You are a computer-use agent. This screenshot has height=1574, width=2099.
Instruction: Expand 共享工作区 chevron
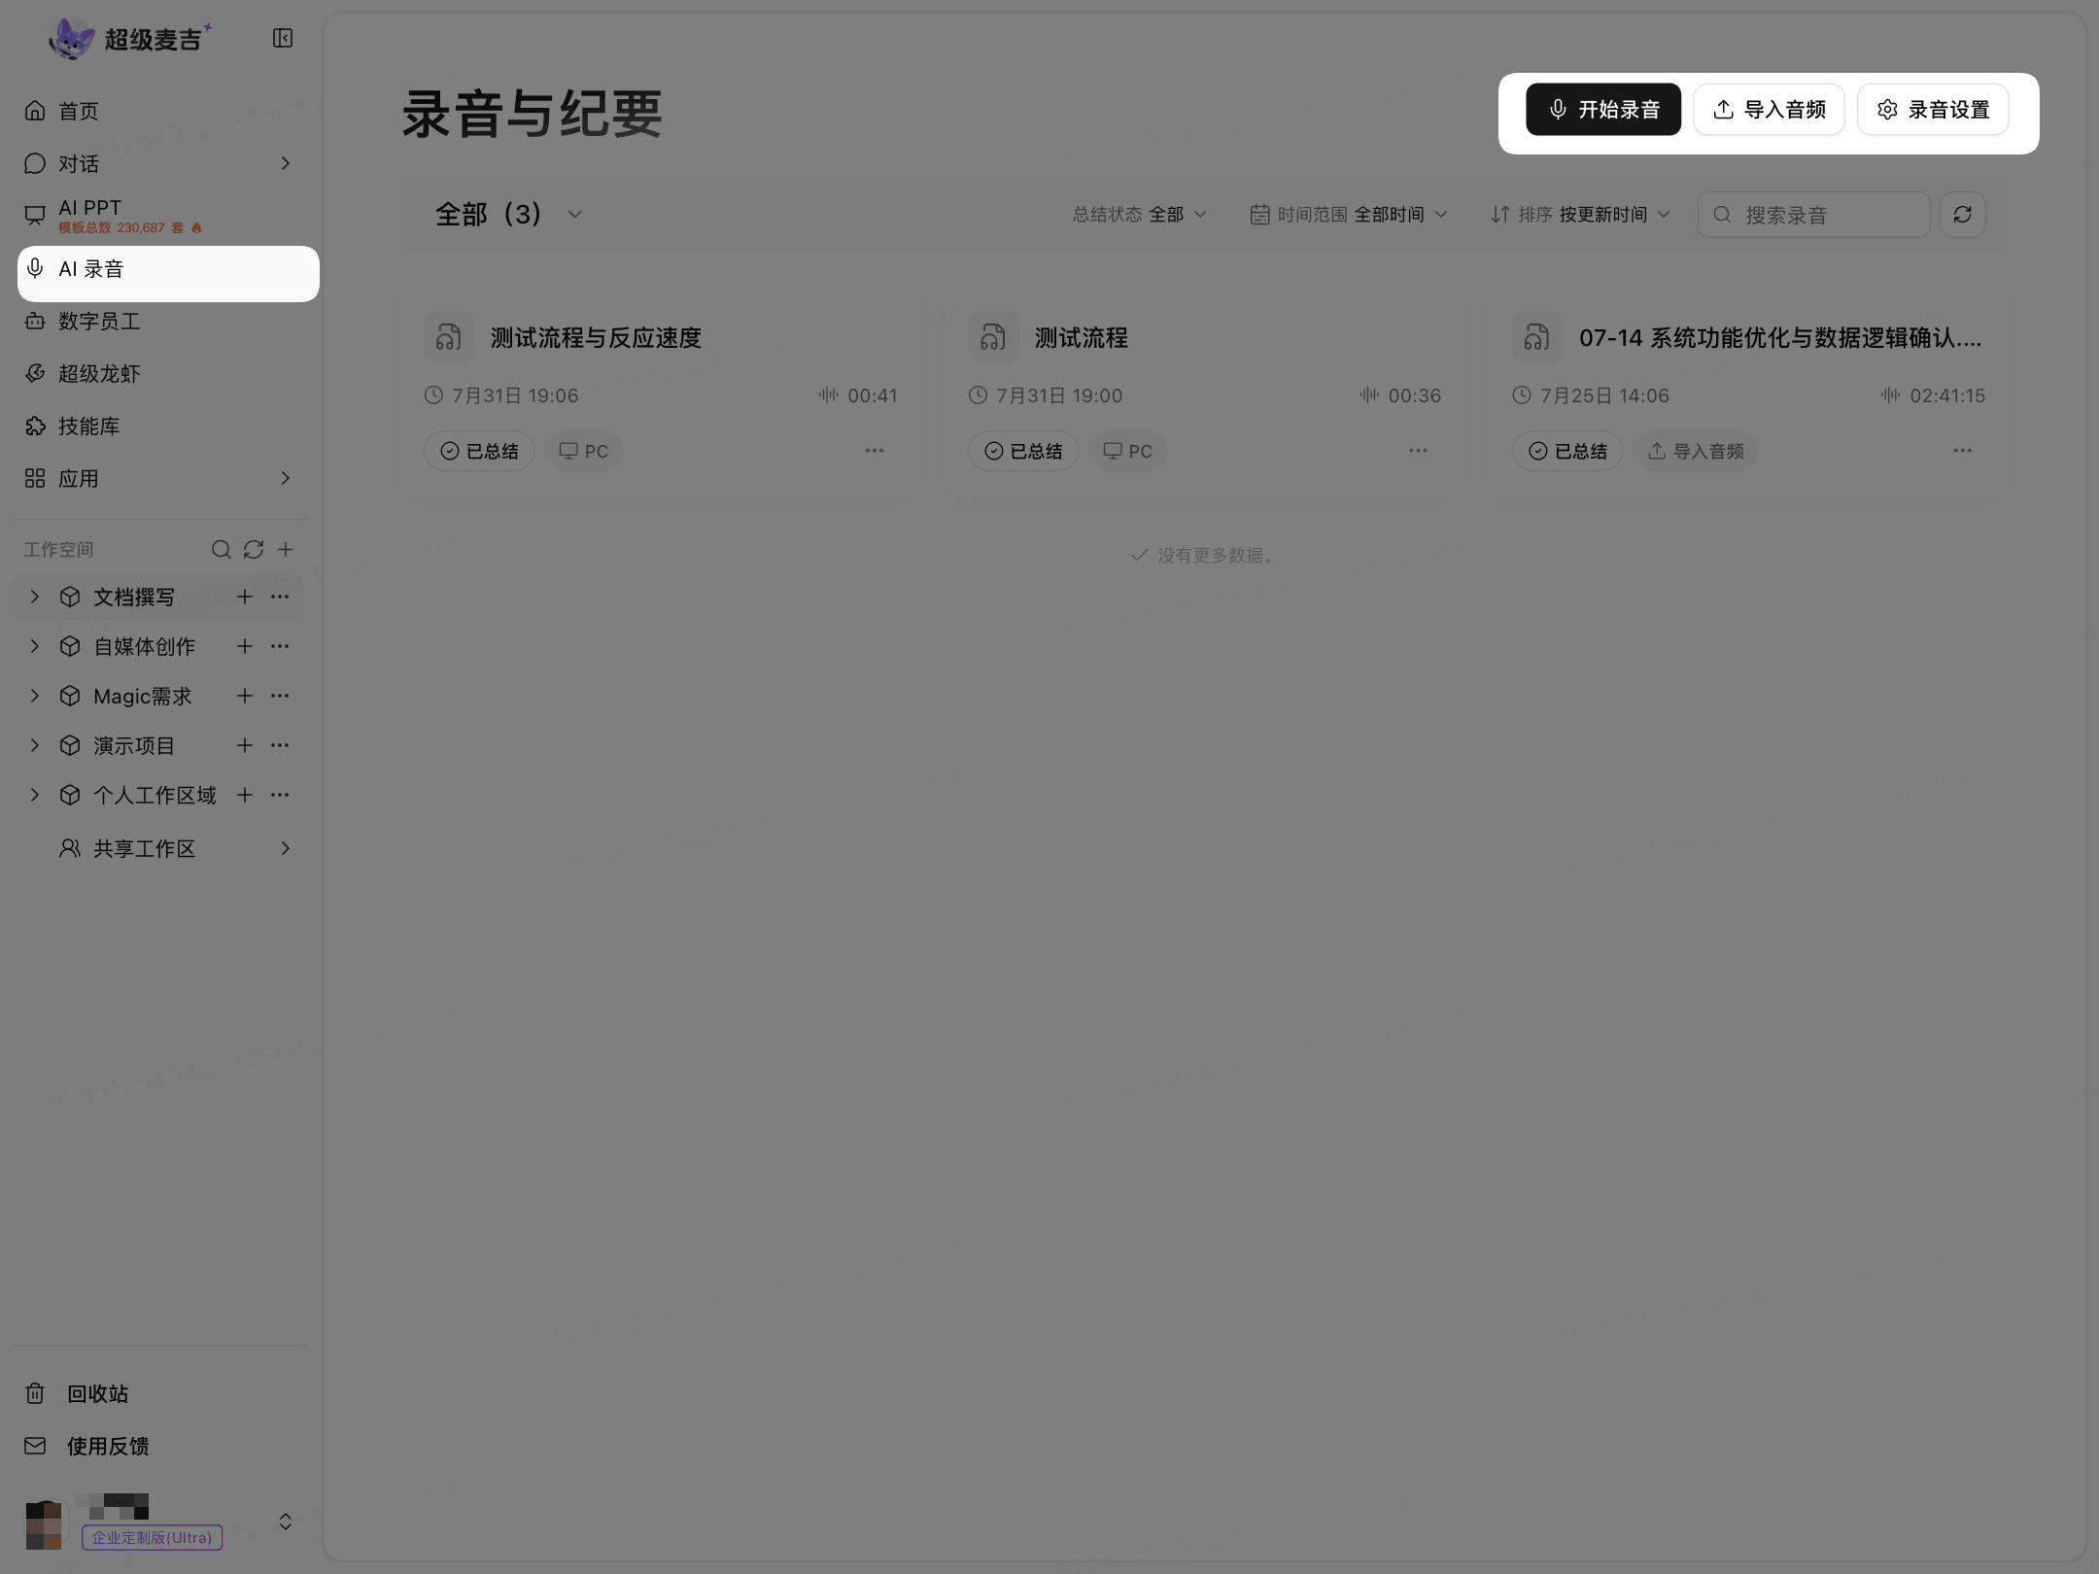click(x=285, y=848)
